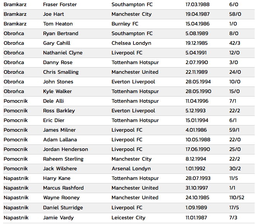Select the Ryan Bertrand name cell
This screenshot has height=224, width=255.
60,34
